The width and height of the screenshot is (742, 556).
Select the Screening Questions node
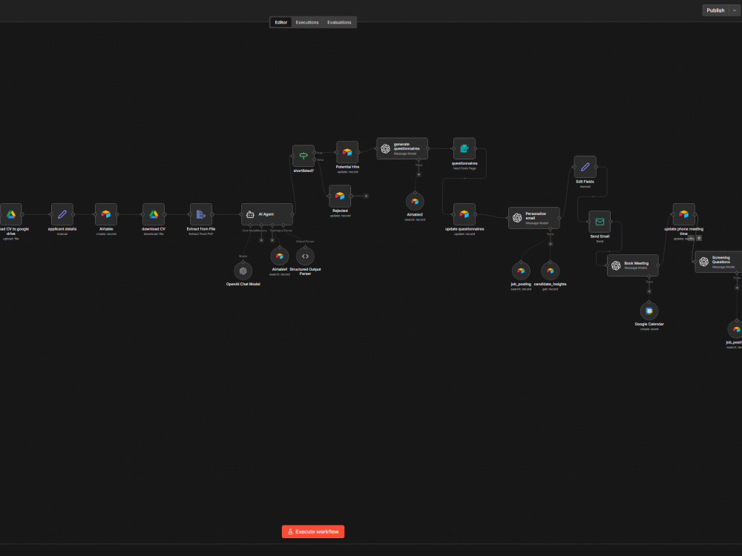tap(718, 262)
